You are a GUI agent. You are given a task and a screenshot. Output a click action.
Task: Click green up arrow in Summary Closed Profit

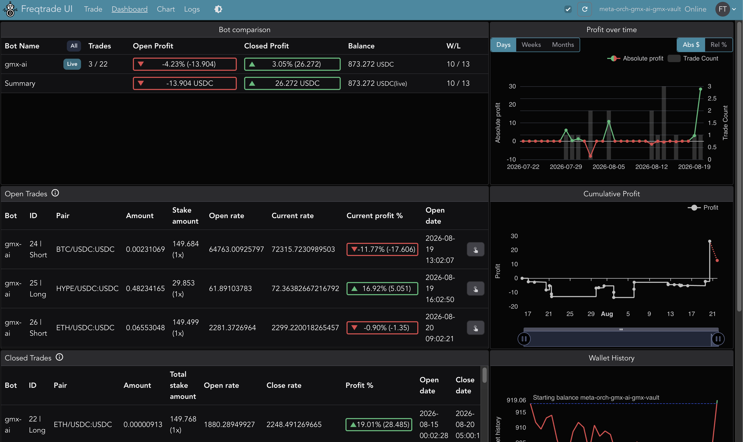pyautogui.click(x=252, y=83)
